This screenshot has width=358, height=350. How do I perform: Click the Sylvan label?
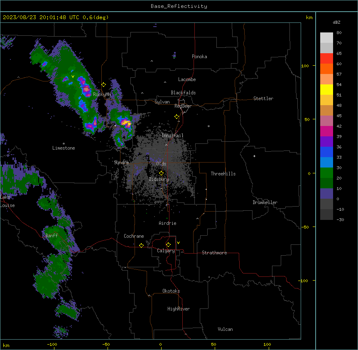tap(162, 102)
